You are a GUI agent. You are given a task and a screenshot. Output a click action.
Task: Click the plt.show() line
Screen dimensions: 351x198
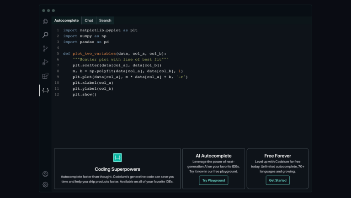pyautogui.click(x=85, y=94)
